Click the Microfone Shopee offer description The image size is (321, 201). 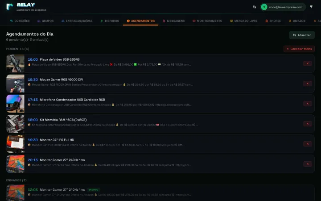tap(110, 105)
